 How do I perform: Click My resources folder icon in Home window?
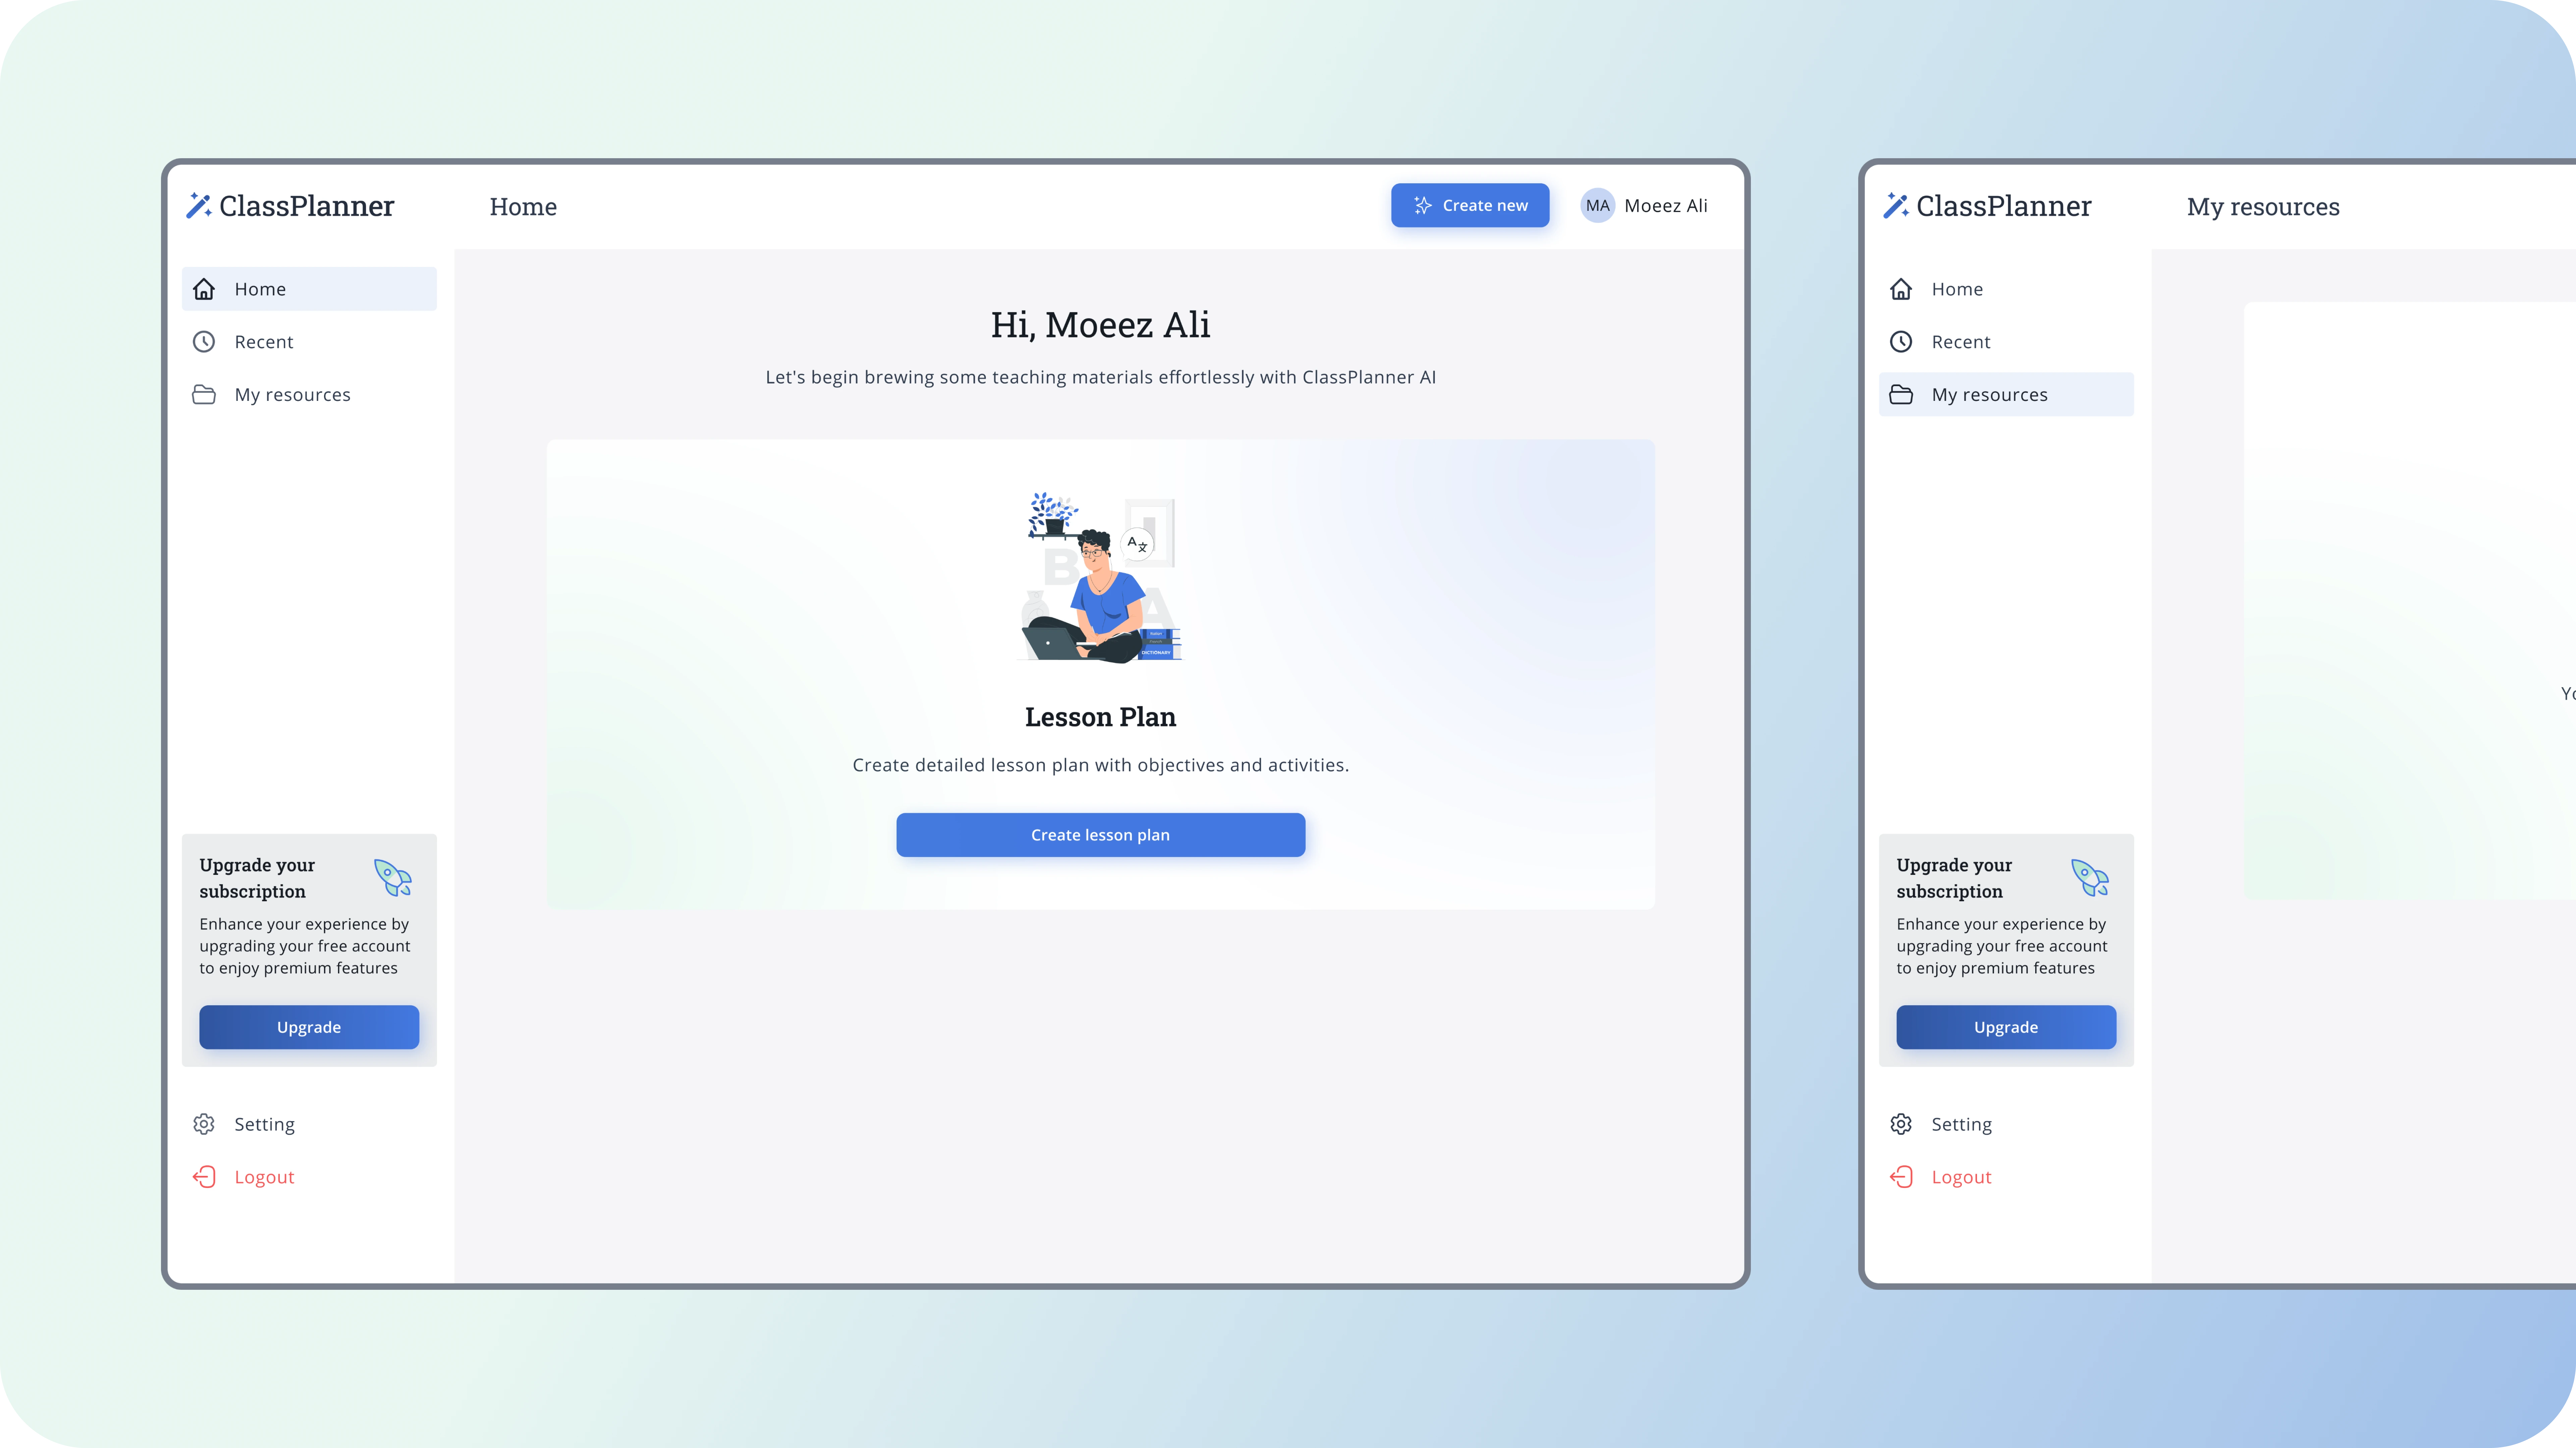click(x=204, y=395)
